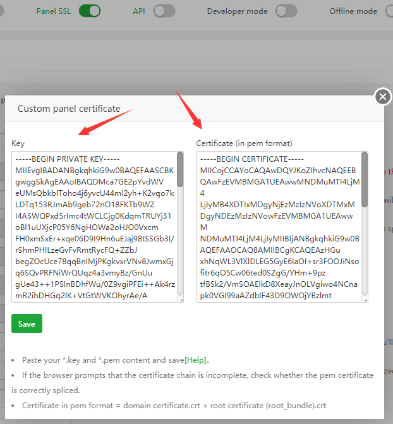Click key line starting with MIIEvgIBADANBgkqhkiG9w0
This screenshot has height=424, width=393.
(94, 171)
